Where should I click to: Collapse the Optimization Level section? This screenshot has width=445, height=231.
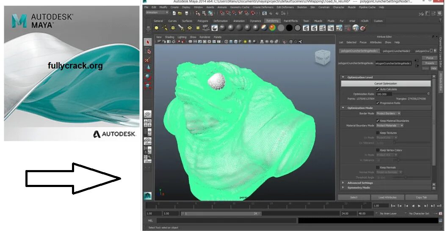[x=343, y=77]
